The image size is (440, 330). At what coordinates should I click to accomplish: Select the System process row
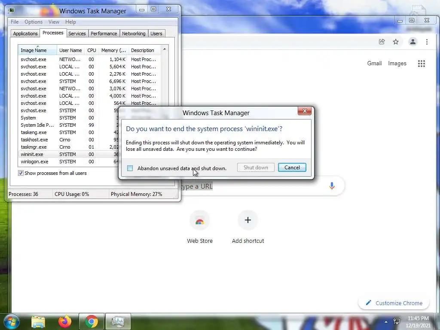[69, 118]
